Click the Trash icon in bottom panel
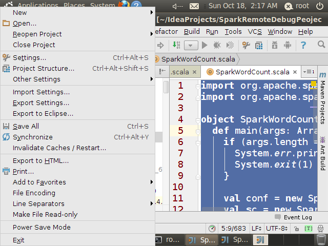The height and width of the screenshot is (246, 328). pyautogui.click(x=321, y=240)
